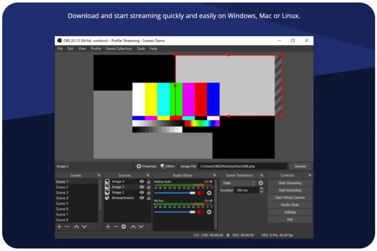Hide the Image 3 source
Screen dimensions: 377x251
coord(142,187)
